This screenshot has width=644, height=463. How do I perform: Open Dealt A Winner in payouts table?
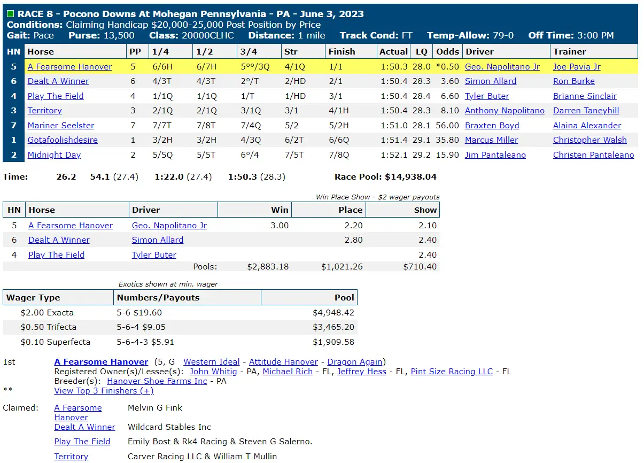coord(59,240)
